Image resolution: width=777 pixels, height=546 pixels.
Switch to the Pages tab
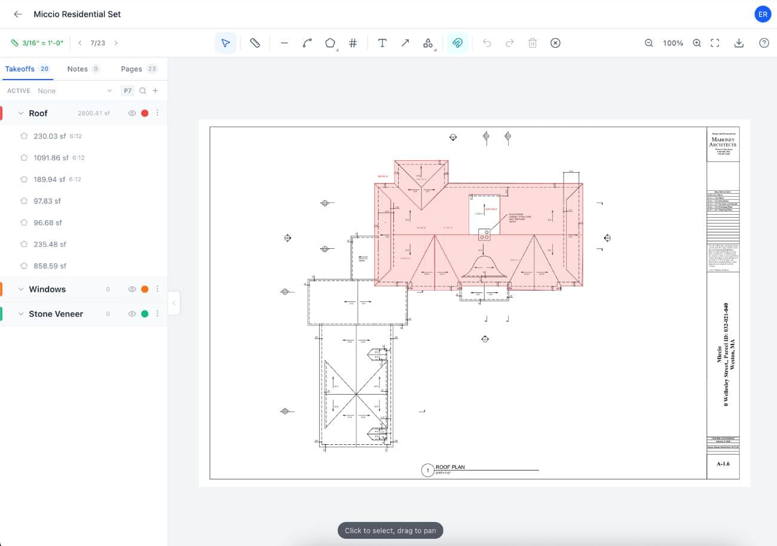click(x=131, y=69)
